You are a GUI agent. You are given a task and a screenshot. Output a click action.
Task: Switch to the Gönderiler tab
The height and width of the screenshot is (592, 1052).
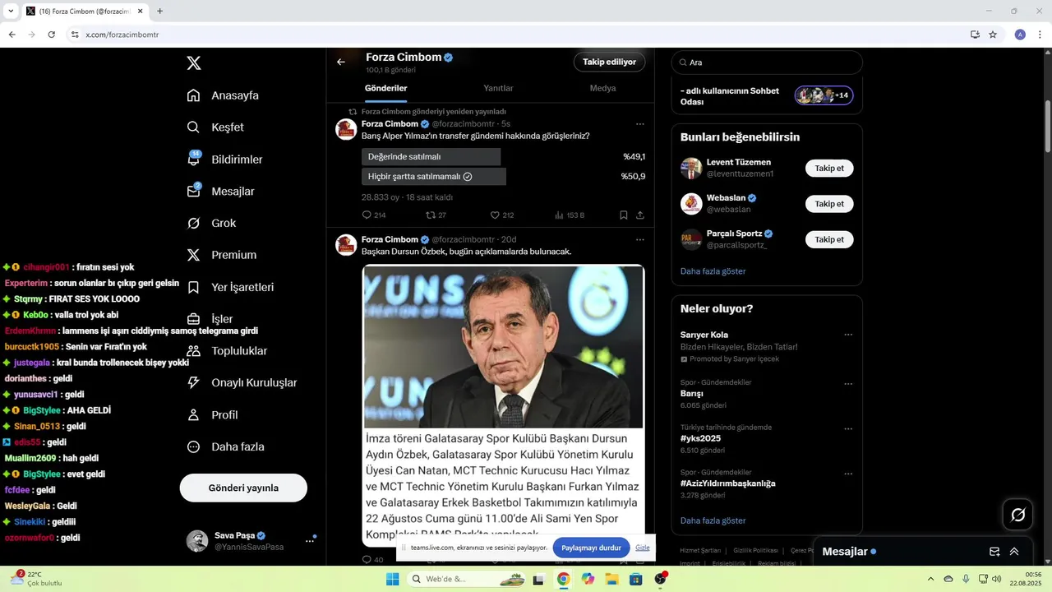[x=386, y=88]
